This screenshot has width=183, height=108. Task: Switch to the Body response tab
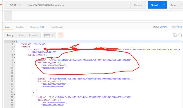tap(8, 27)
